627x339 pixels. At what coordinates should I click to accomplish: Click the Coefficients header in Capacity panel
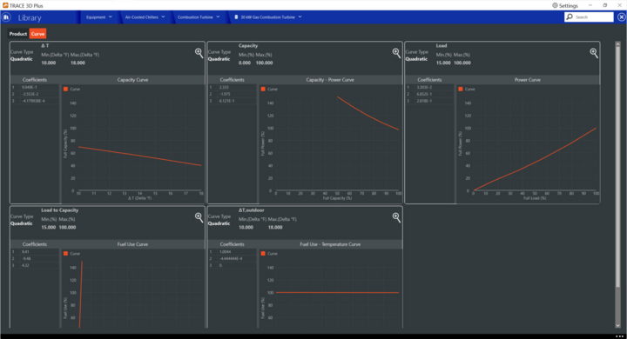pyautogui.click(x=232, y=80)
